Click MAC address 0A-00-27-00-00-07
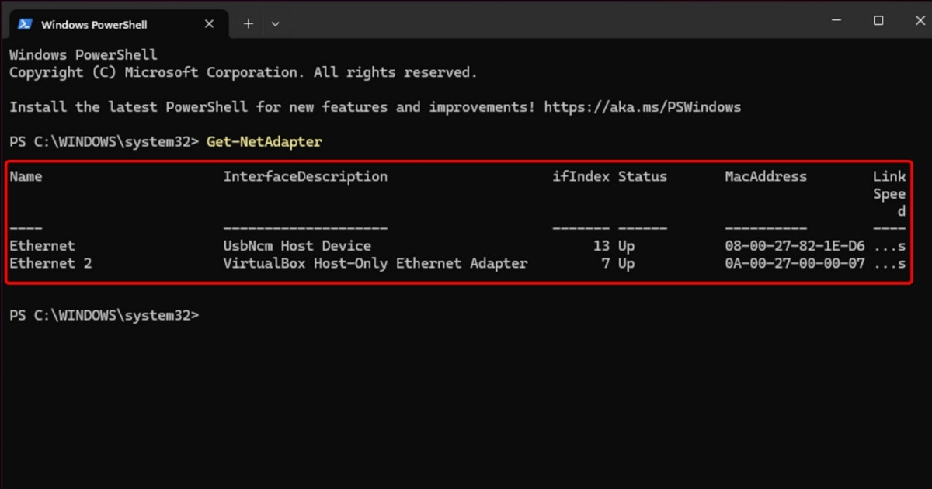Image resolution: width=932 pixels, height=489 pixels. pyautogui.click(x=795, y=264)
